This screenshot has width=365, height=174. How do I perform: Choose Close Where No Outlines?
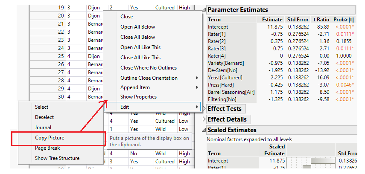[x=148, y=68]
